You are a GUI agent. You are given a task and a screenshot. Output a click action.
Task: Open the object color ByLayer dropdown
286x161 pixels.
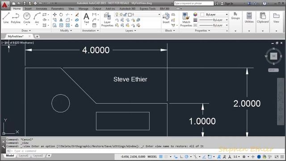227,14
